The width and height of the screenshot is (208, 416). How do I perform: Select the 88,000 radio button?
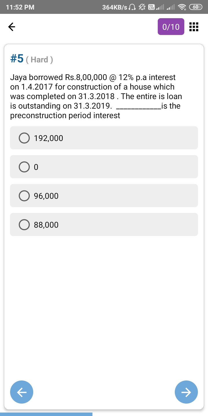coord(24,224)
